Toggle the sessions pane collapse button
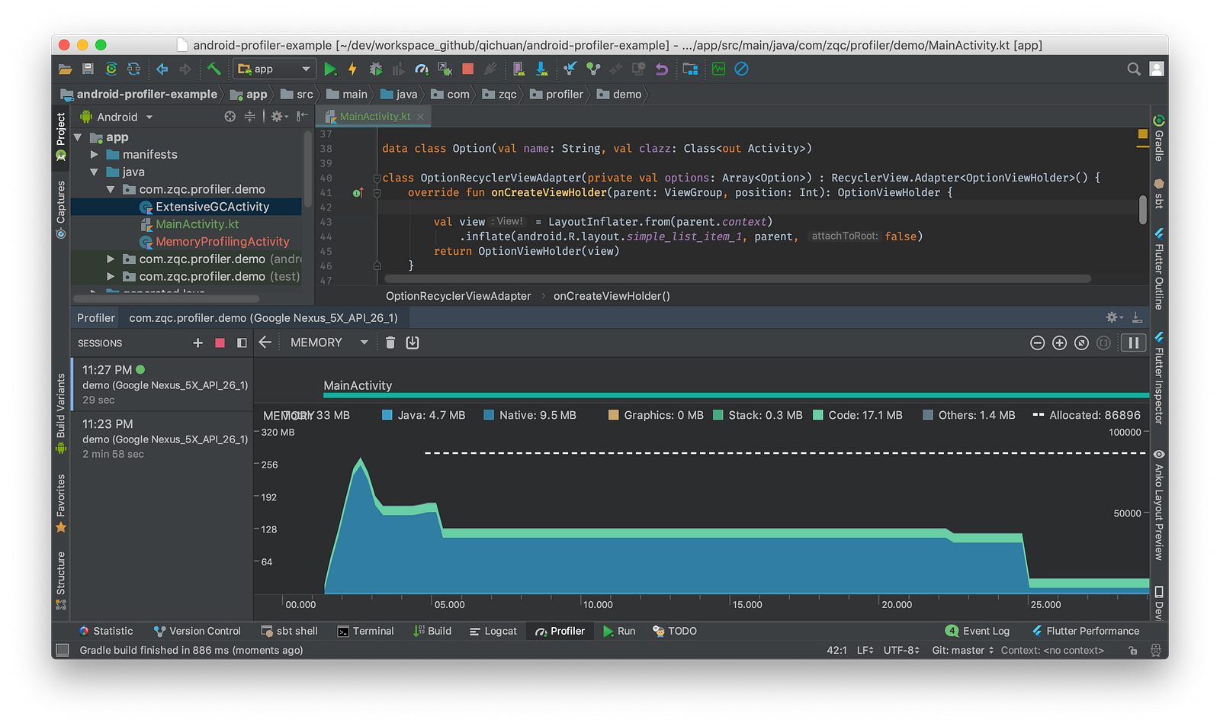The width and height of the screenshot is (1220, 727). tap(242, 343)
